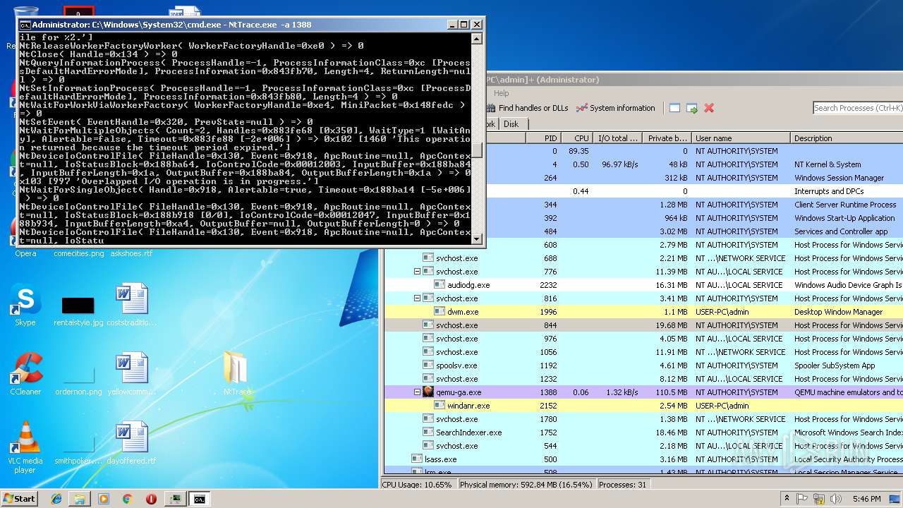Switch to the cmd.exe taskbar button

200,499
